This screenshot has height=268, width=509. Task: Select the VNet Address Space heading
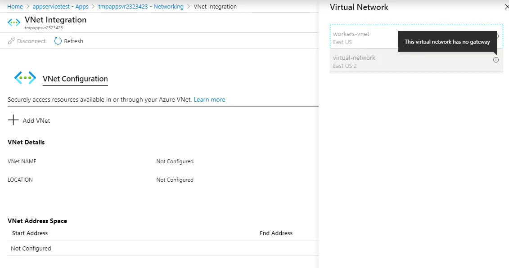[37, 221]
